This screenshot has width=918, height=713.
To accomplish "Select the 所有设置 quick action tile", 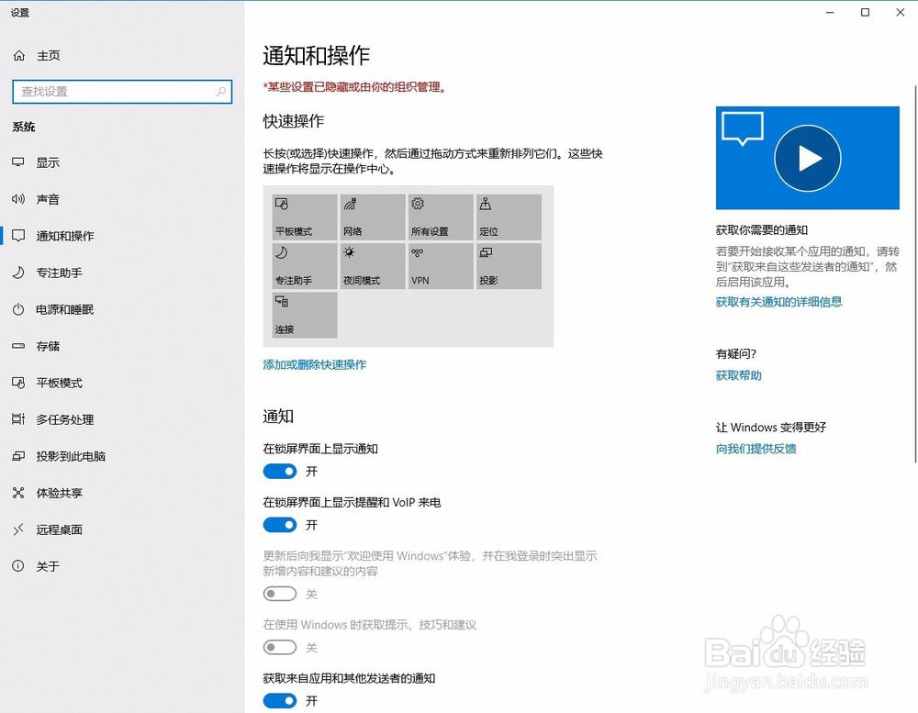I will pyautogui.click(x=441, y=217).
